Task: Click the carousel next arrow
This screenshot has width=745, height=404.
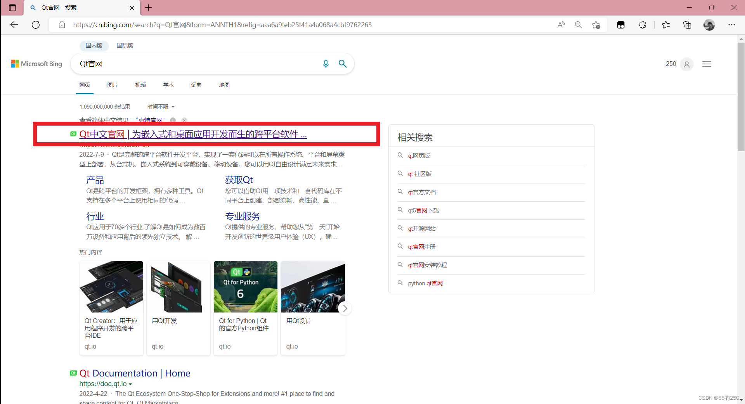Action: 345,308
